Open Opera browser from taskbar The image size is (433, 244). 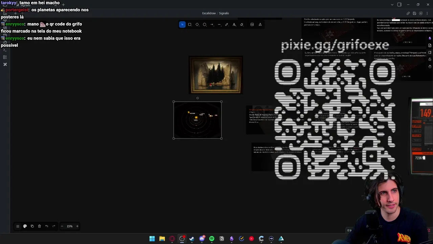[172, 239]
